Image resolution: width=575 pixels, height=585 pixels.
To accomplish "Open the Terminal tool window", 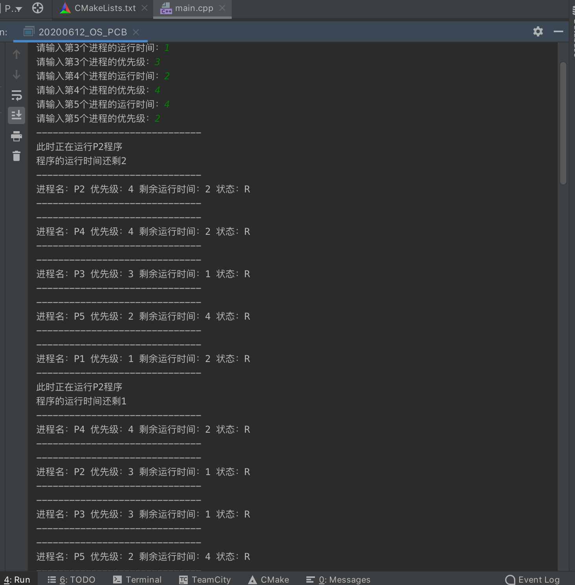I will click(x=137, y=580).
